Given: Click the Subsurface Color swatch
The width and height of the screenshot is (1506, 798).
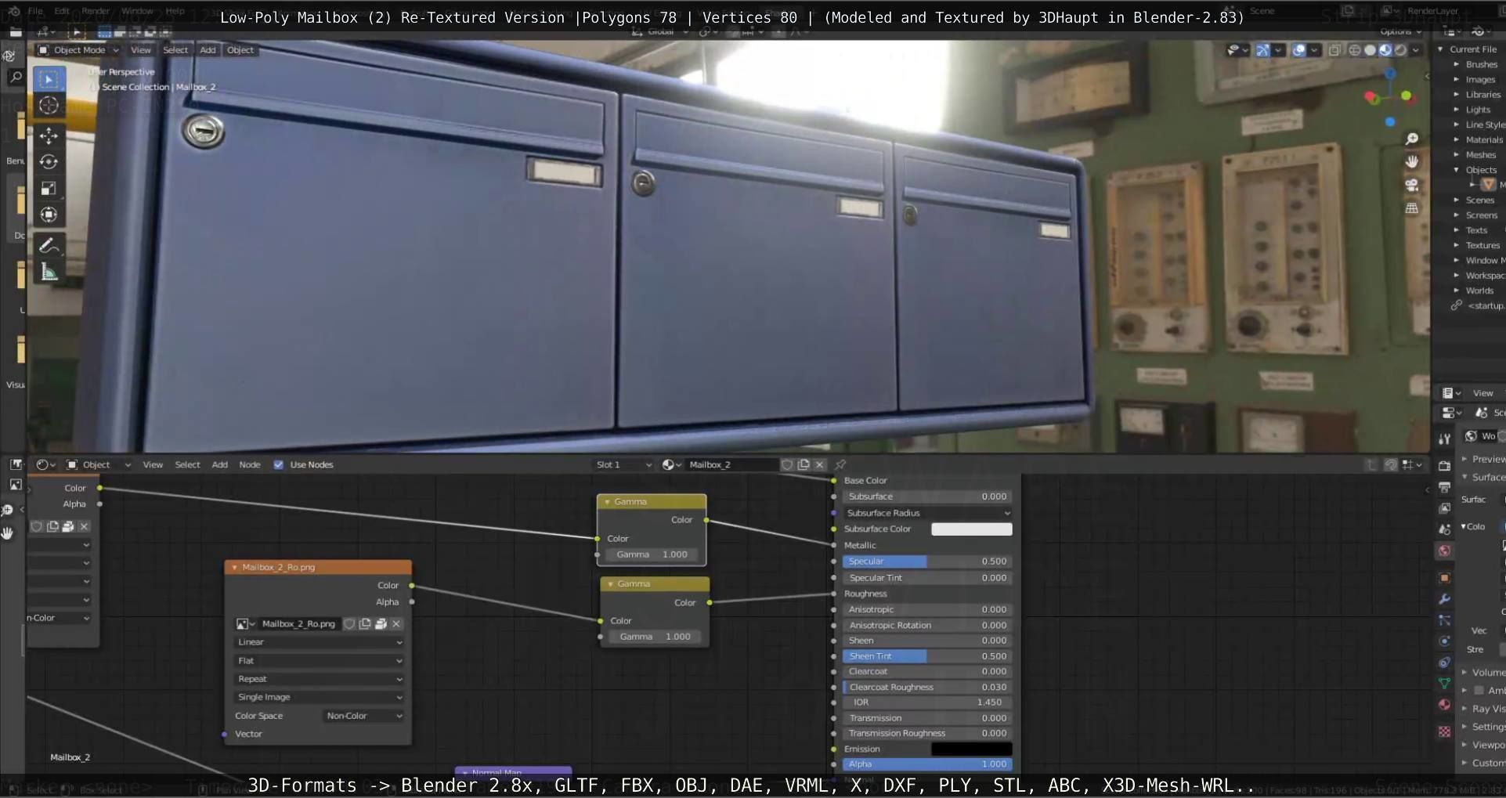Looking at the screenshot, I should (971, 529).
